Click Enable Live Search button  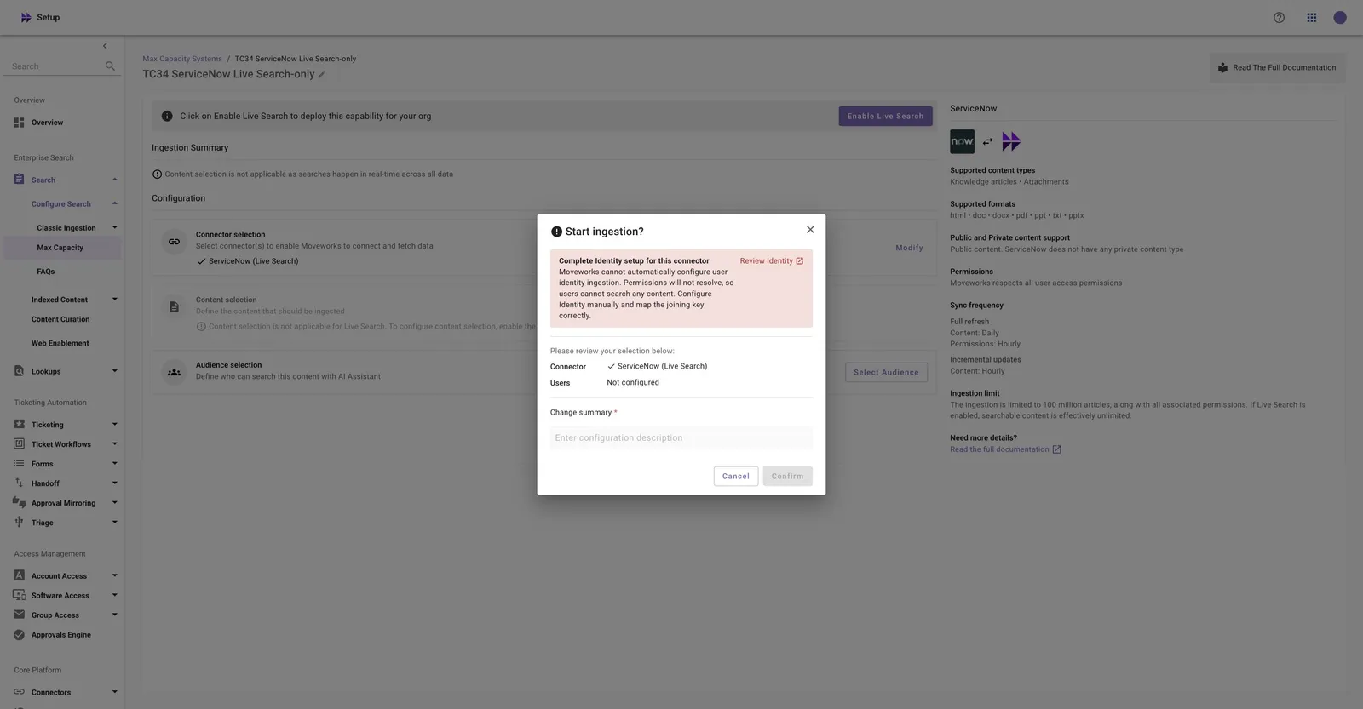tap(885, 116)
